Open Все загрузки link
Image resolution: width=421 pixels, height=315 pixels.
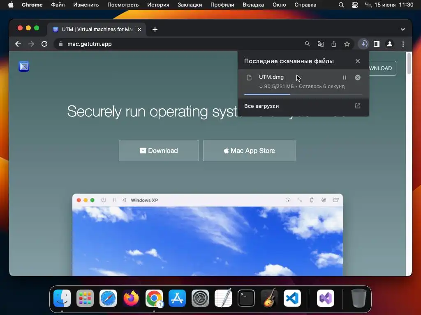tap(261, 106)
